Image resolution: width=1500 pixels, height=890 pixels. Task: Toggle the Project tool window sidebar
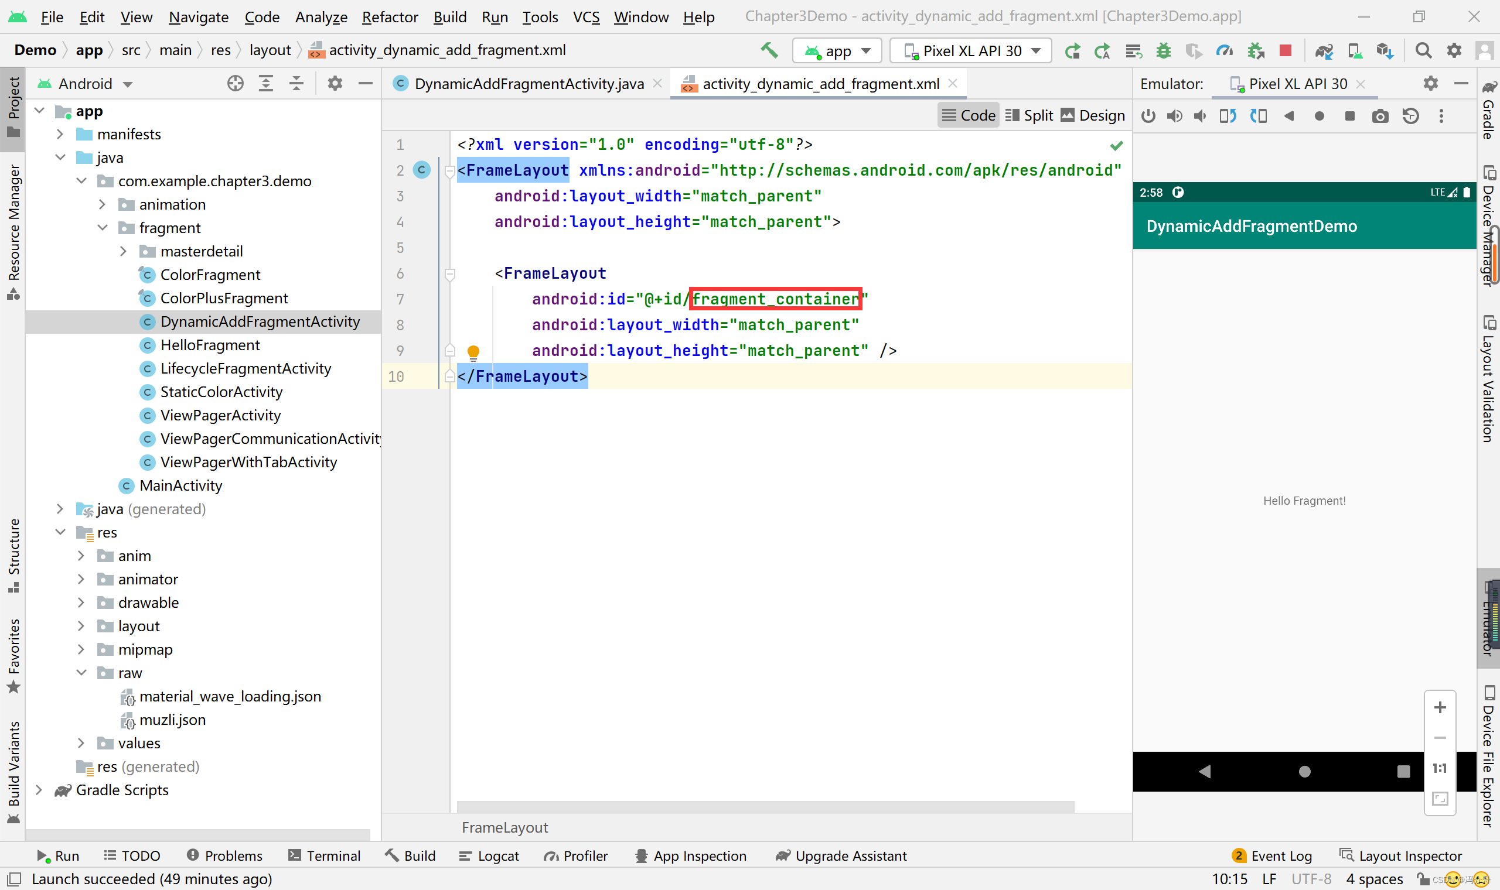[x=13, y=107]
